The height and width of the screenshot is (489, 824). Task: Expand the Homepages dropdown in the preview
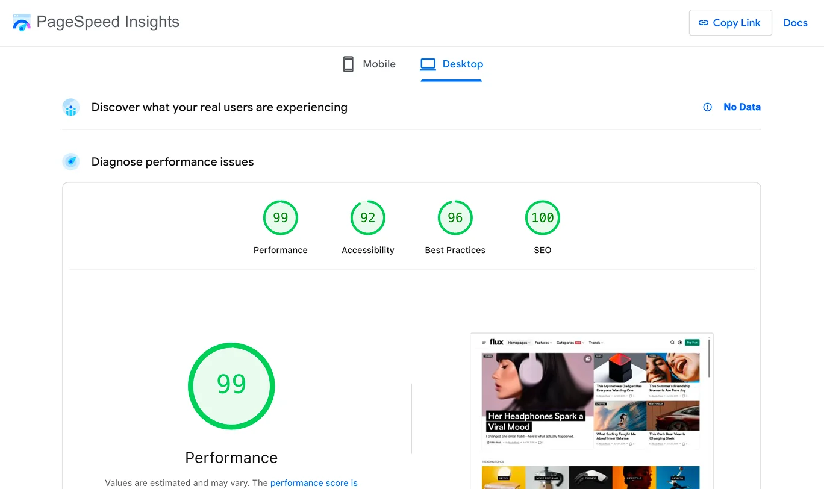(519, 343)
